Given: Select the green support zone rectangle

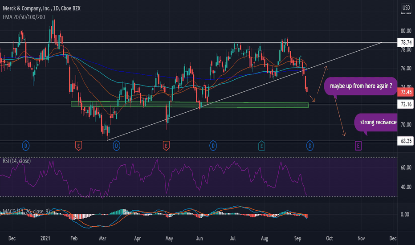Looking at the screenshot, I should 190,104.
